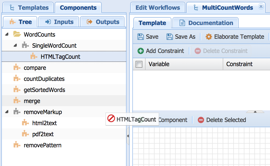The width and height of the screenshot is (270, 166).
Task: Close the MultiCountWords tab
Action: 261,6
